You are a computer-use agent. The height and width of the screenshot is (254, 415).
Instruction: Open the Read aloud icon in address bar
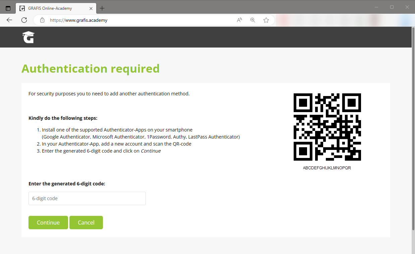239,20
